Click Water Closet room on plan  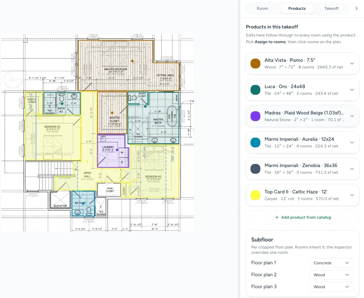click(x=138, y=98)
